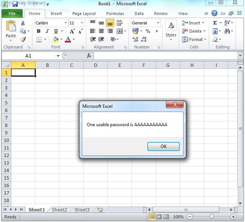Switch to the Page Layout tab
The image size is (245, 222).
[x=84, y=14]
